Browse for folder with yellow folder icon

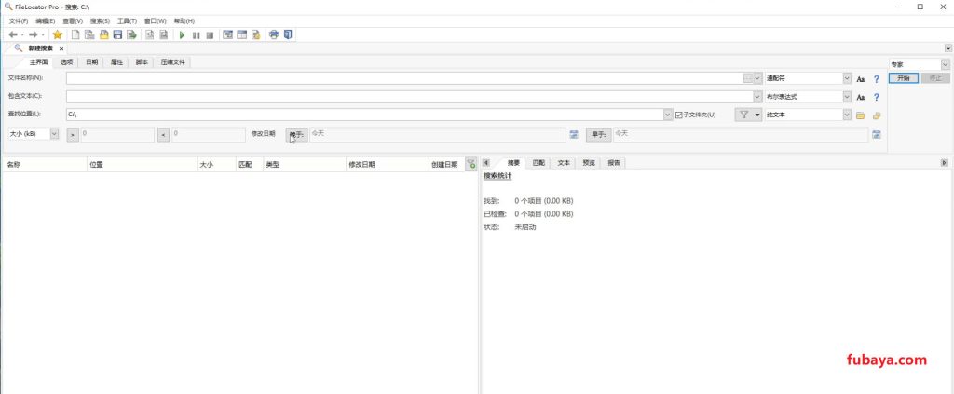(x=861, y=115)
